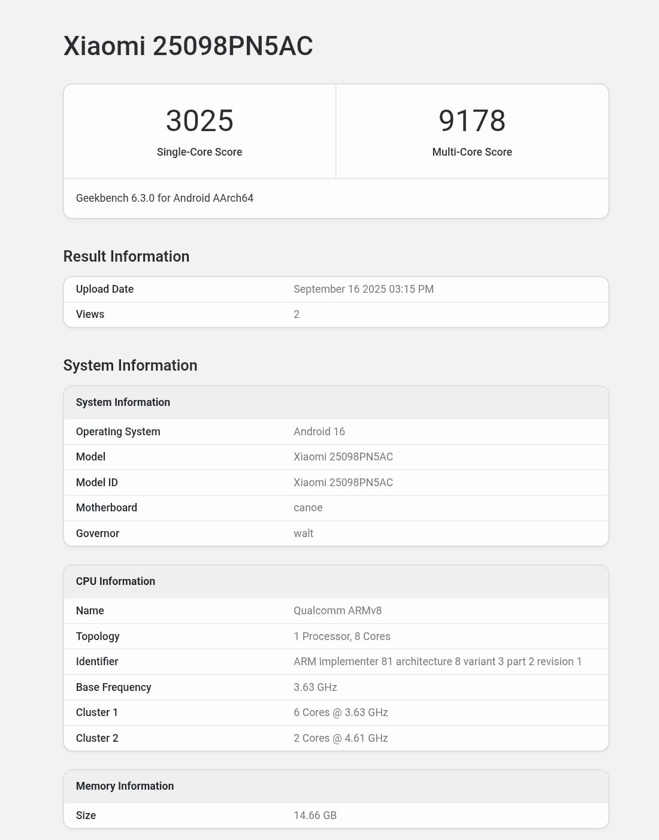The image size is (659, 840).
Task: Click the large System Information section heading
Action: click(130, 365)
